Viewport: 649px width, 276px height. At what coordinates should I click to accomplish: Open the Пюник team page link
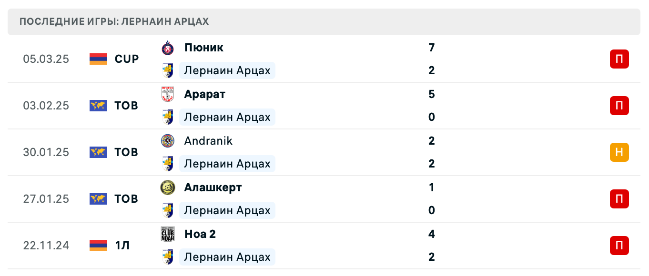point(203,48)
